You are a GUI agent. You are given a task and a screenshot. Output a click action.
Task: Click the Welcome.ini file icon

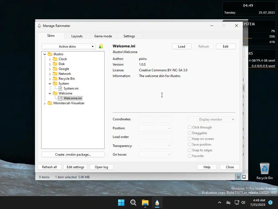[x=60, y=98]
